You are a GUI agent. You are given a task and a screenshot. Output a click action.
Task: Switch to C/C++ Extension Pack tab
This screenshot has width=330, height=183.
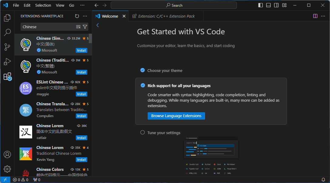point(166,16)
